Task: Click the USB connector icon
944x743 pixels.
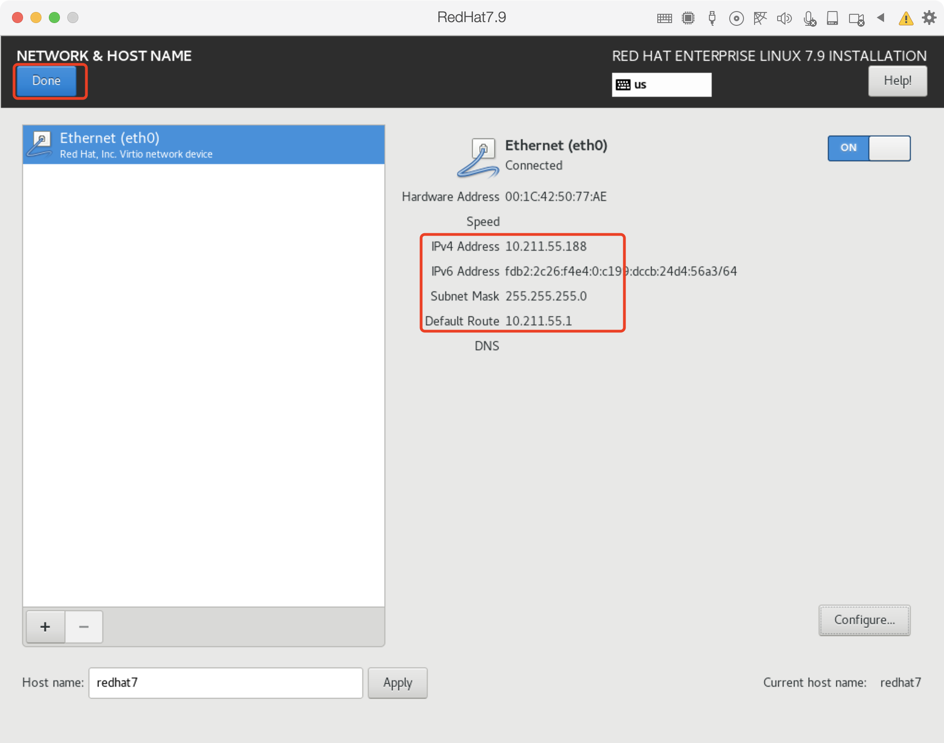Action: click(x=712, y=18)
